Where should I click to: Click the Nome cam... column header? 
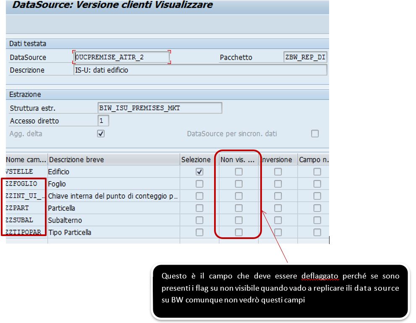coord(26,160)
